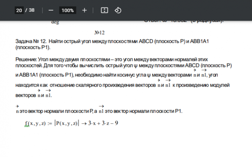Click the word 'Решение:'
252x157 pixels.
26,59
